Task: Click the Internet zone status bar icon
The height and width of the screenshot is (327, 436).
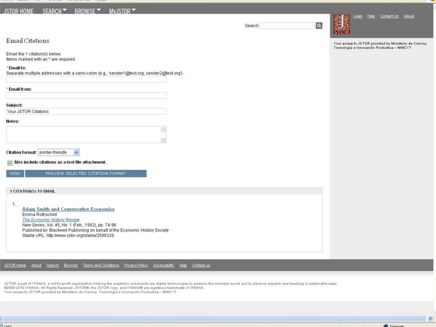Action: (x=386, y=326)
